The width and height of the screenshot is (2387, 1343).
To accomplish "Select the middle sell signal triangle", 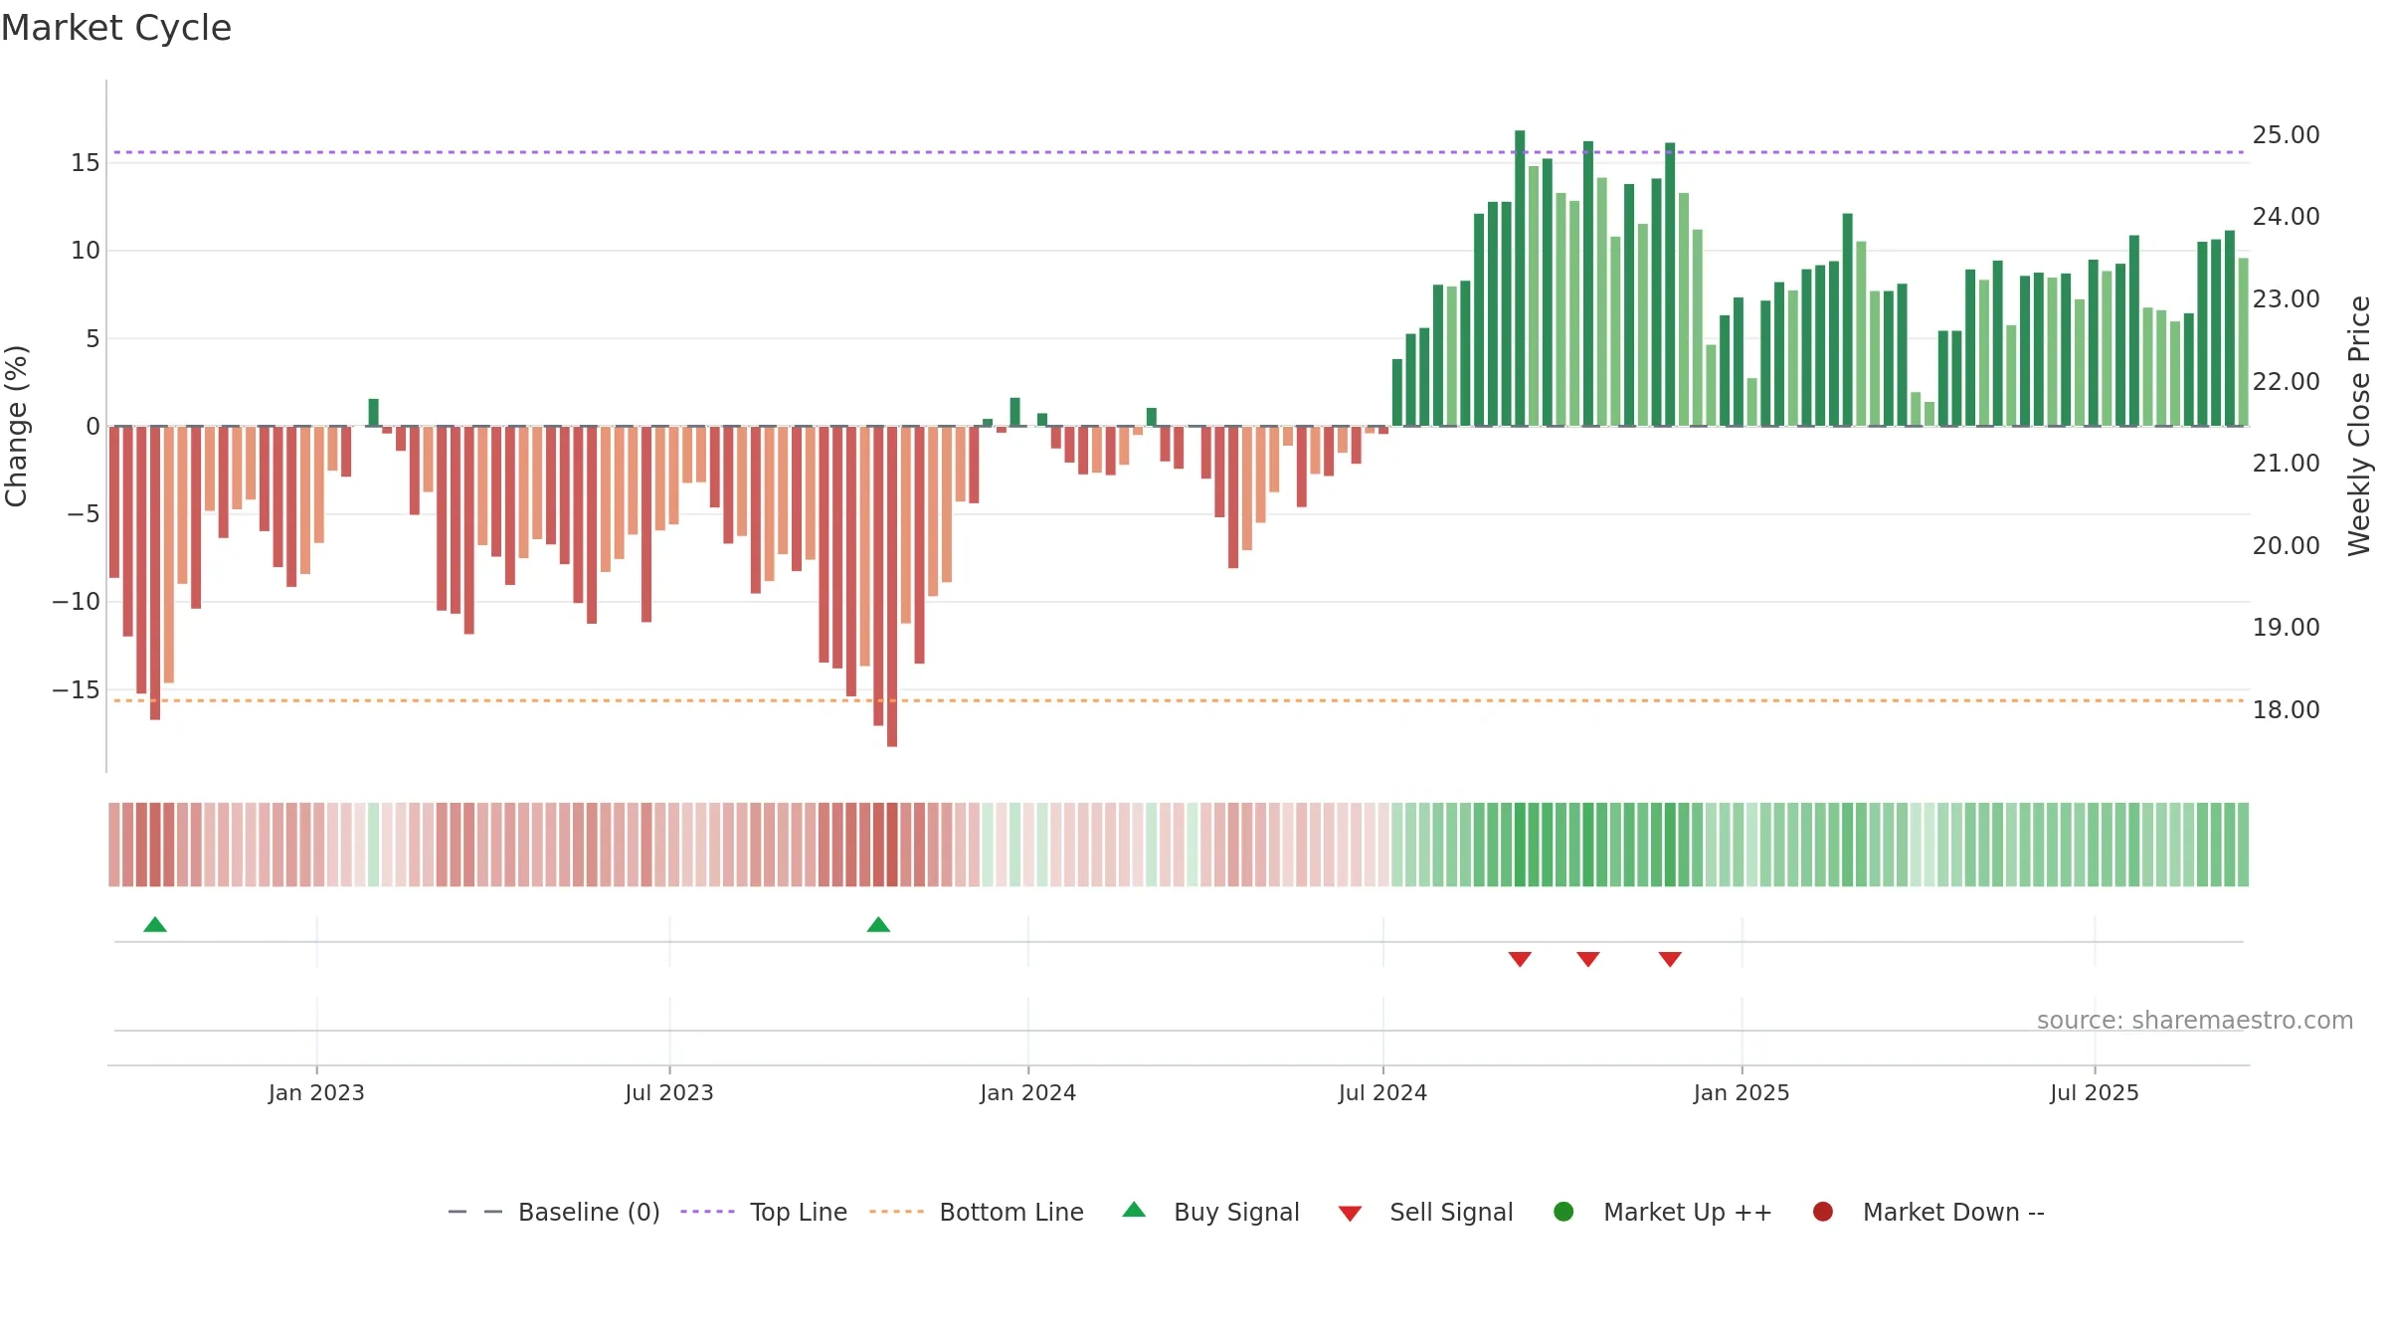I will click(x=1588, y=959).
